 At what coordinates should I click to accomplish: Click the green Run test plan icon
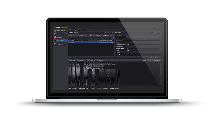pyautogui.click(x=89, y=35)
